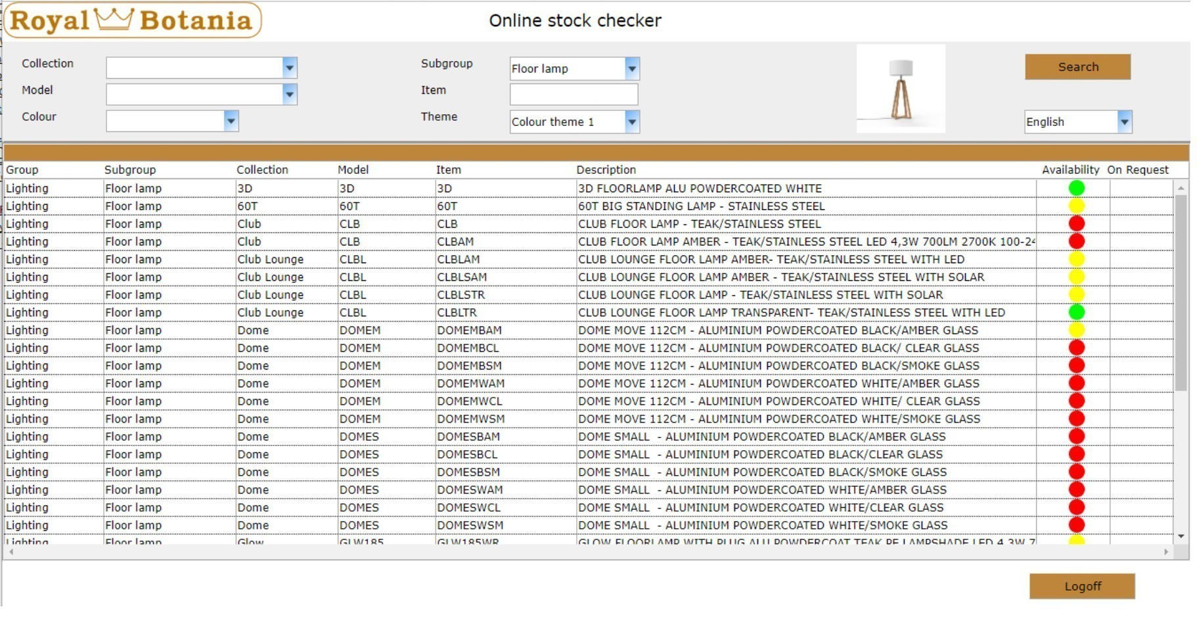Viewport: 1197px width, 626px height.
Task: Click yellow availability dot for CLBLAM row
Action: (1076, 259)
